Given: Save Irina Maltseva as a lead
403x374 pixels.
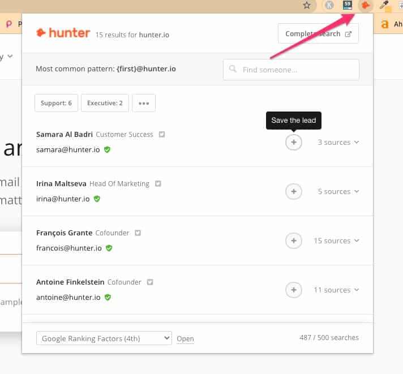Looking at the screenshot, I should click(x=294, y=192).
